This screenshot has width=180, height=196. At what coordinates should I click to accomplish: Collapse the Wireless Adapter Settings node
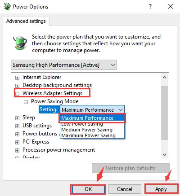(x=17, y=94)
